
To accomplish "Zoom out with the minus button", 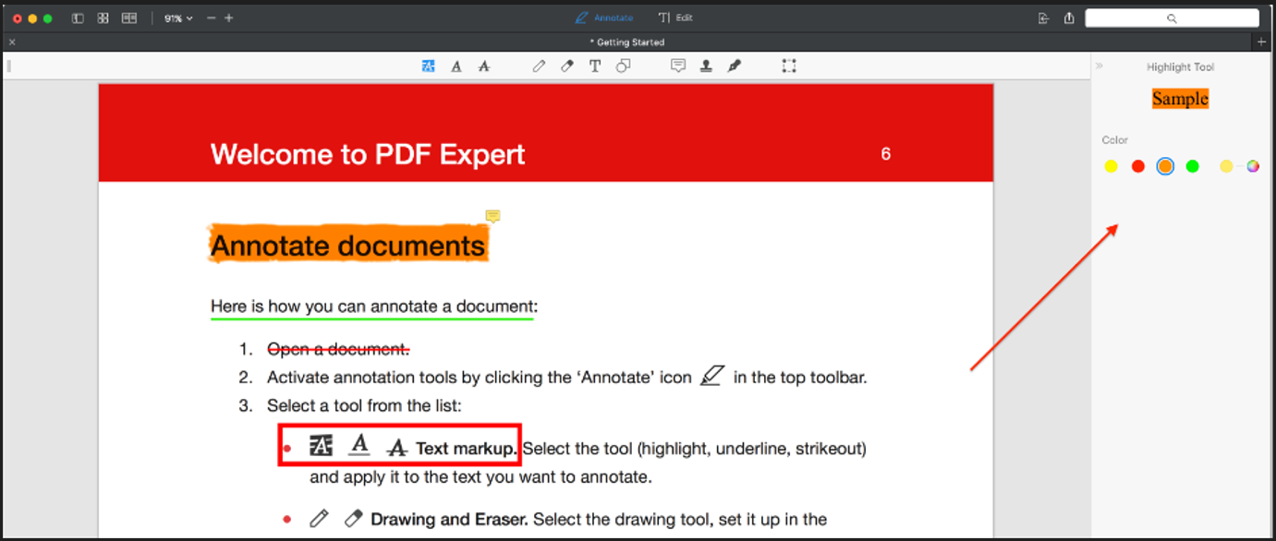I will click(212, 18).
